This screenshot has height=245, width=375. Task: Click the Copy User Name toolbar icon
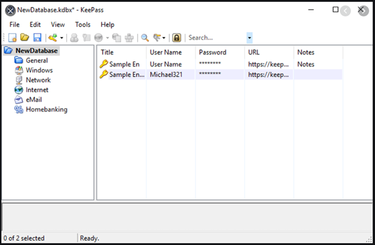click(x=74, y=38)
